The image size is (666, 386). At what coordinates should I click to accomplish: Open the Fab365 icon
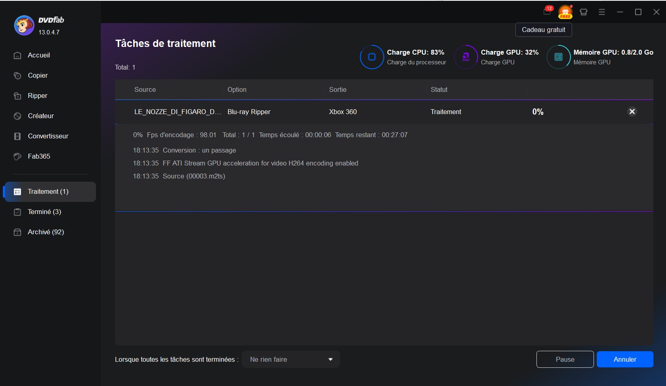point(17,157)
